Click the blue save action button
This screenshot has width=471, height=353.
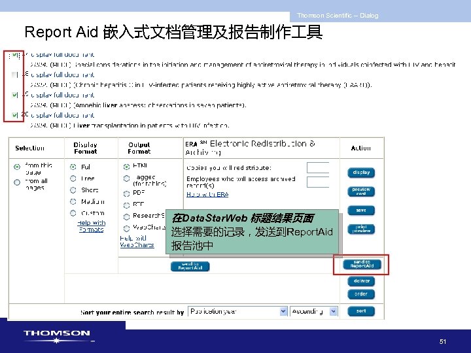361,210
